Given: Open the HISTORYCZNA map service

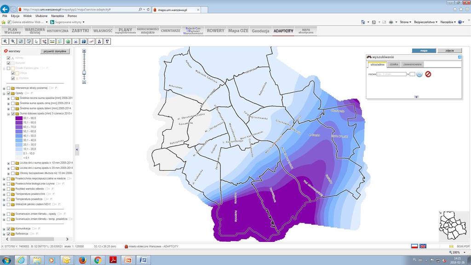Looking at the screenshot, I should 57,31.
